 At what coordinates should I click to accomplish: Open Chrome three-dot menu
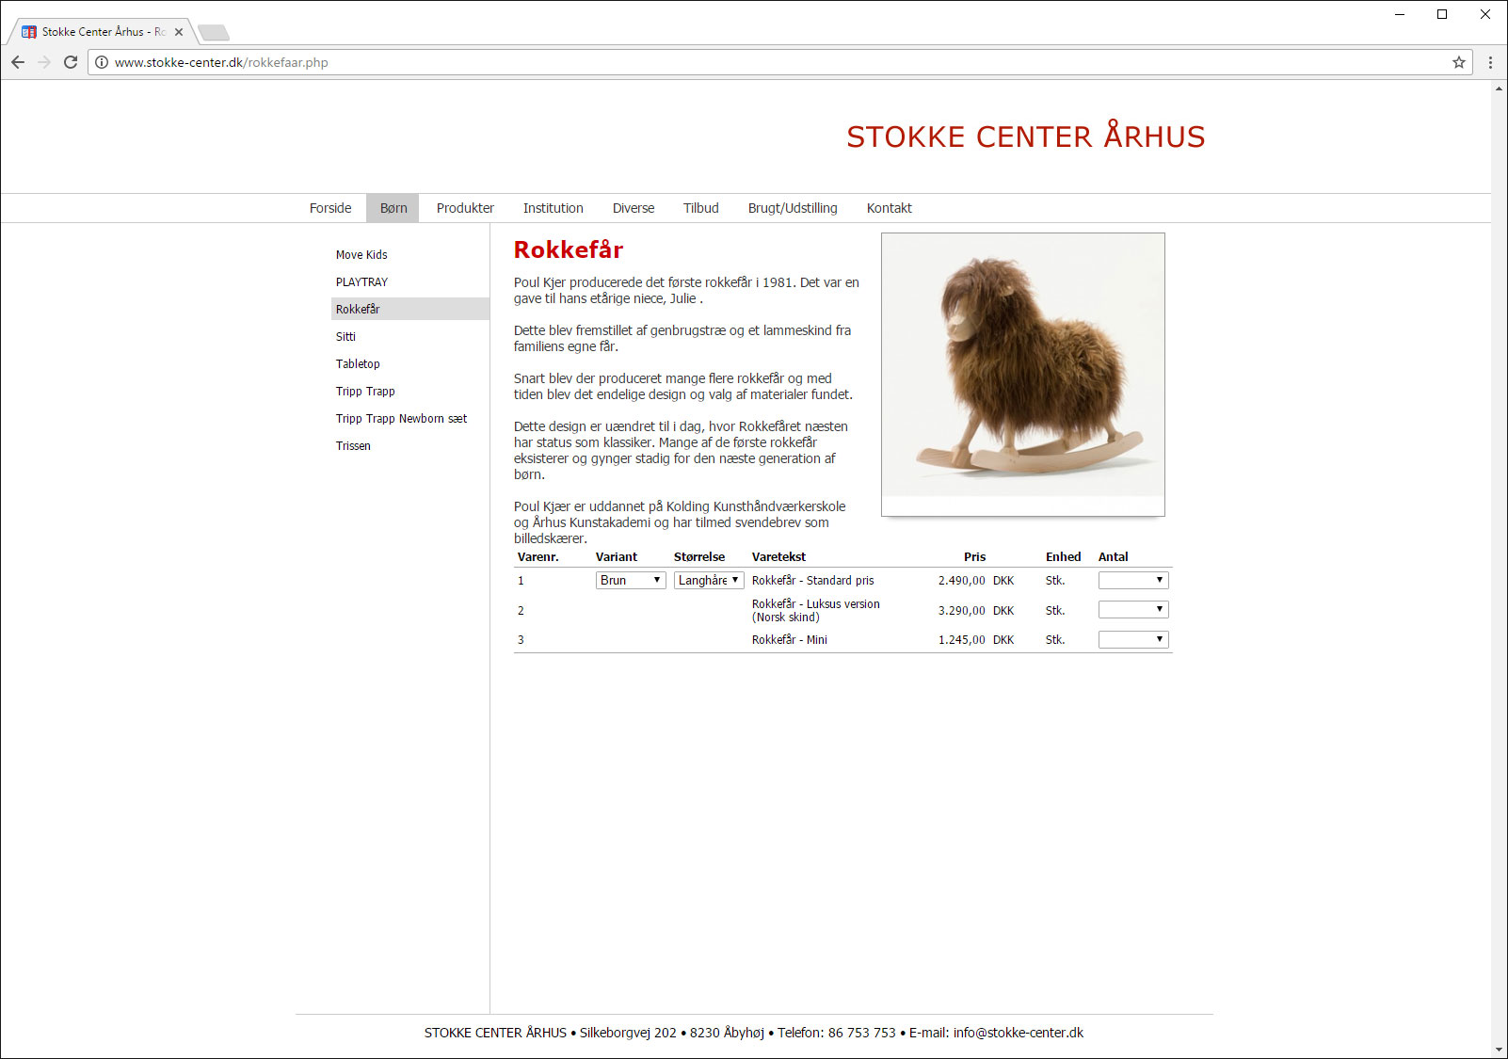coord(1490,62)
